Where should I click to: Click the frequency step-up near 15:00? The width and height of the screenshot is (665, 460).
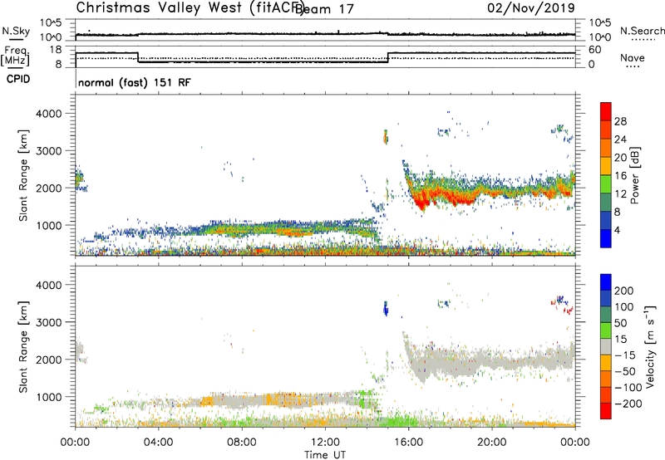tap(387, 57)
